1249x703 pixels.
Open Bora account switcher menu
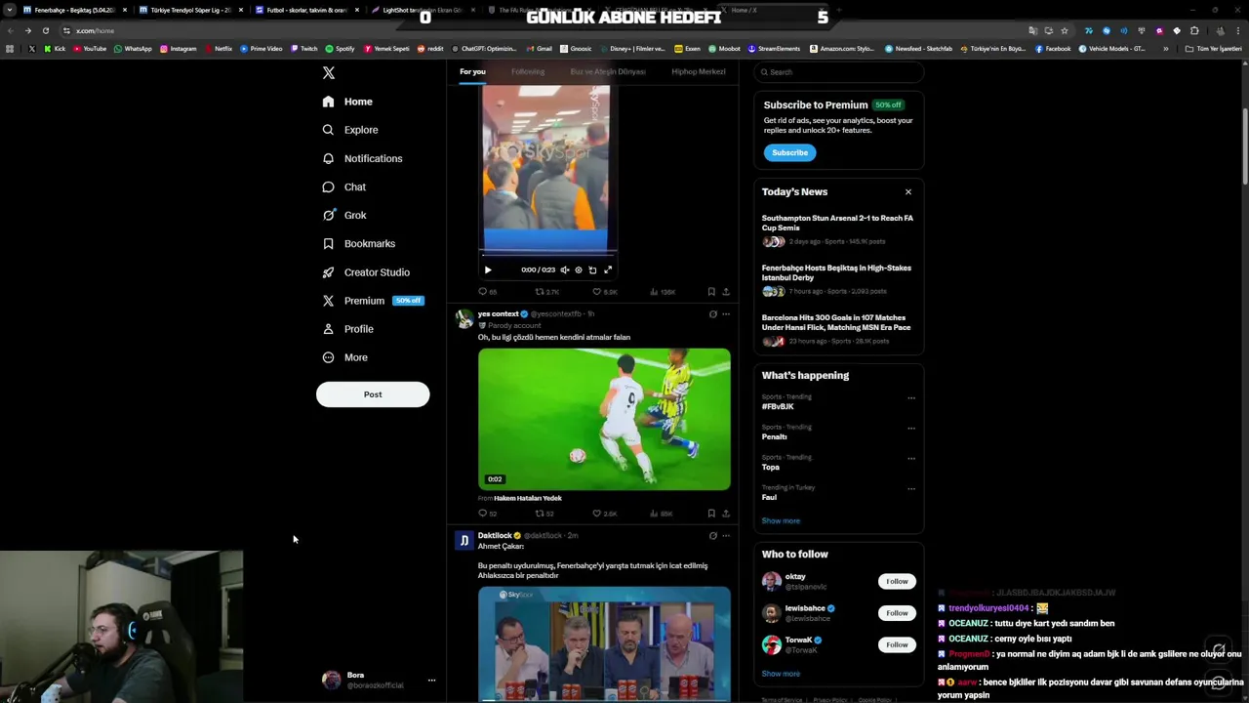[377, 681]
